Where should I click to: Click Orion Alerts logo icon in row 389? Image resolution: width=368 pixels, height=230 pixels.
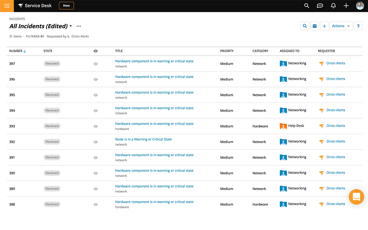[321, 188]
